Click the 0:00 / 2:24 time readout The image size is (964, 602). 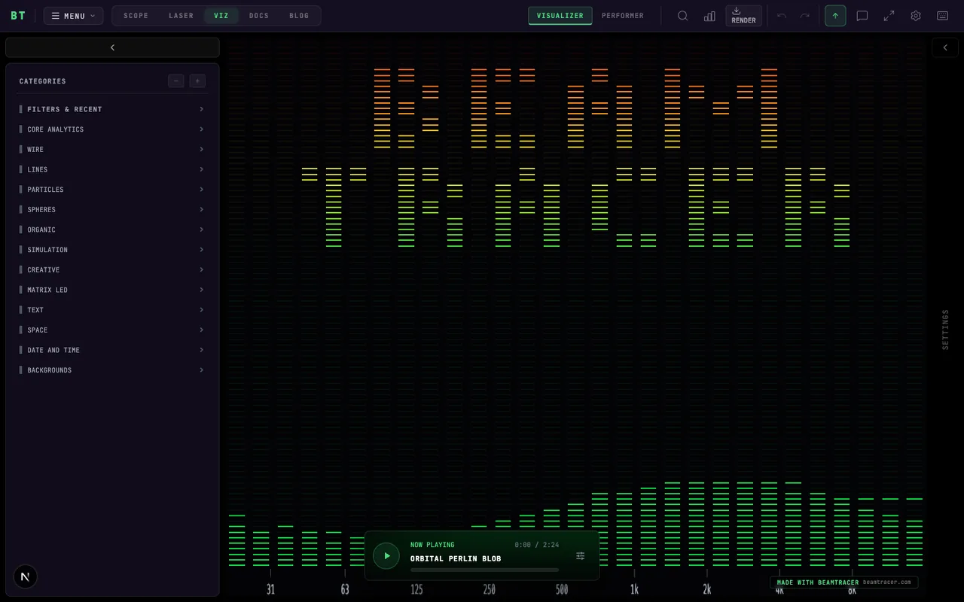(x=537, y=545)
